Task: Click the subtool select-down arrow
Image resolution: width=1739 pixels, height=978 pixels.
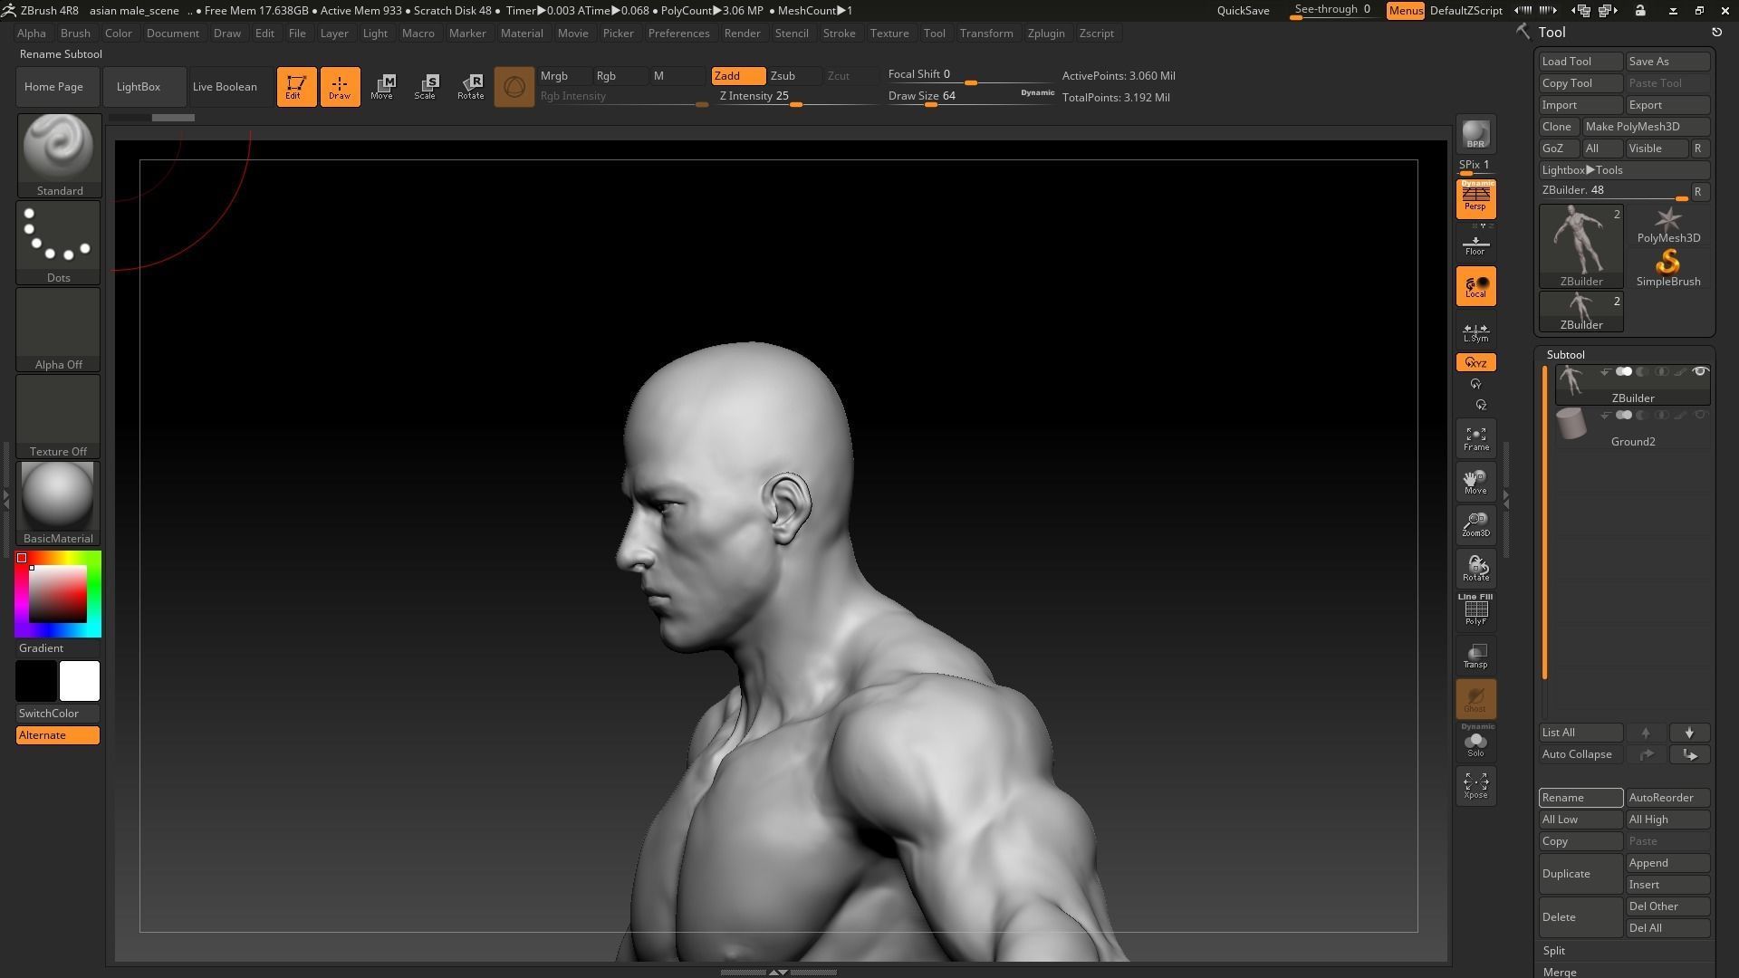Action: tap(1689, 733)
